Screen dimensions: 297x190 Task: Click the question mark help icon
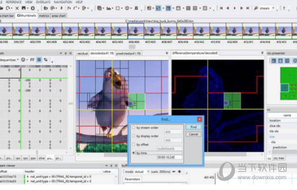pos(284,8)
